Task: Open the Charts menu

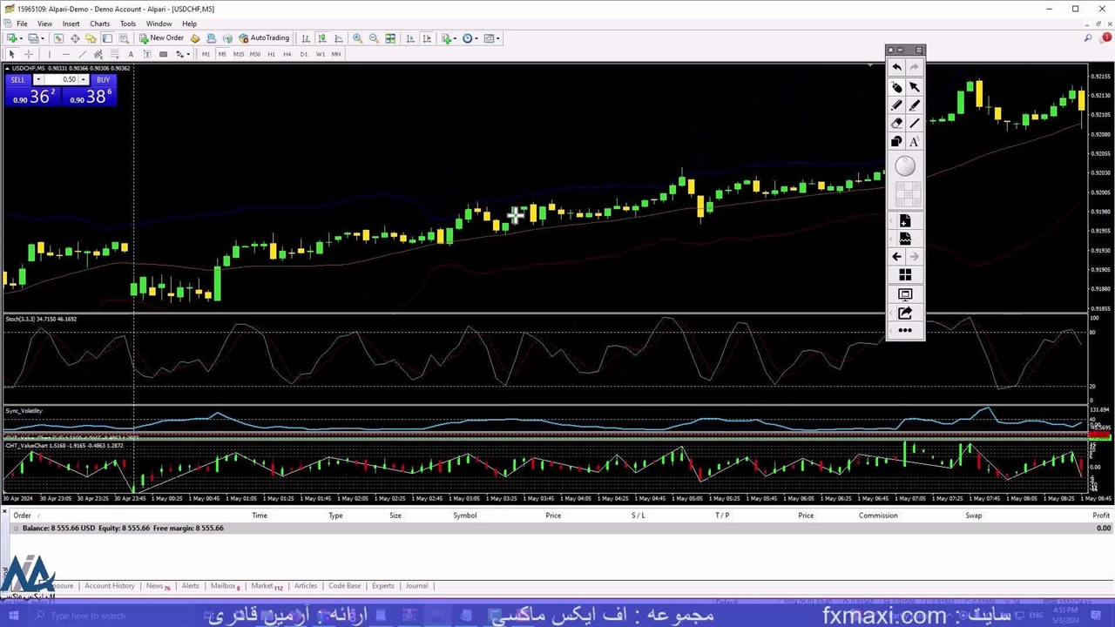Action: (x=99, y=24)
